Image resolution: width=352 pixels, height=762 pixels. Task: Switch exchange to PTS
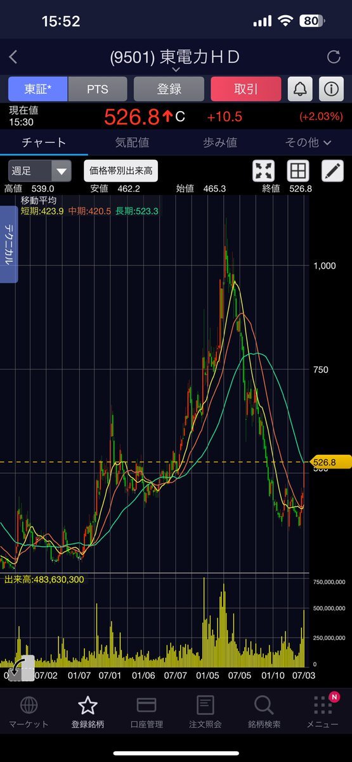coord(98,89)
